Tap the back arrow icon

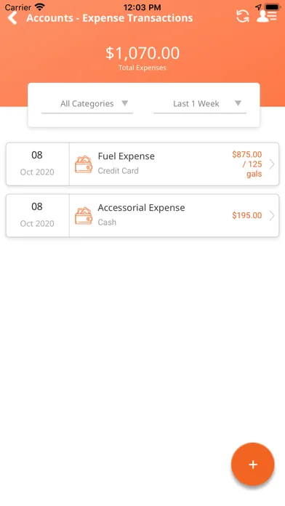(x=12, y=17)
